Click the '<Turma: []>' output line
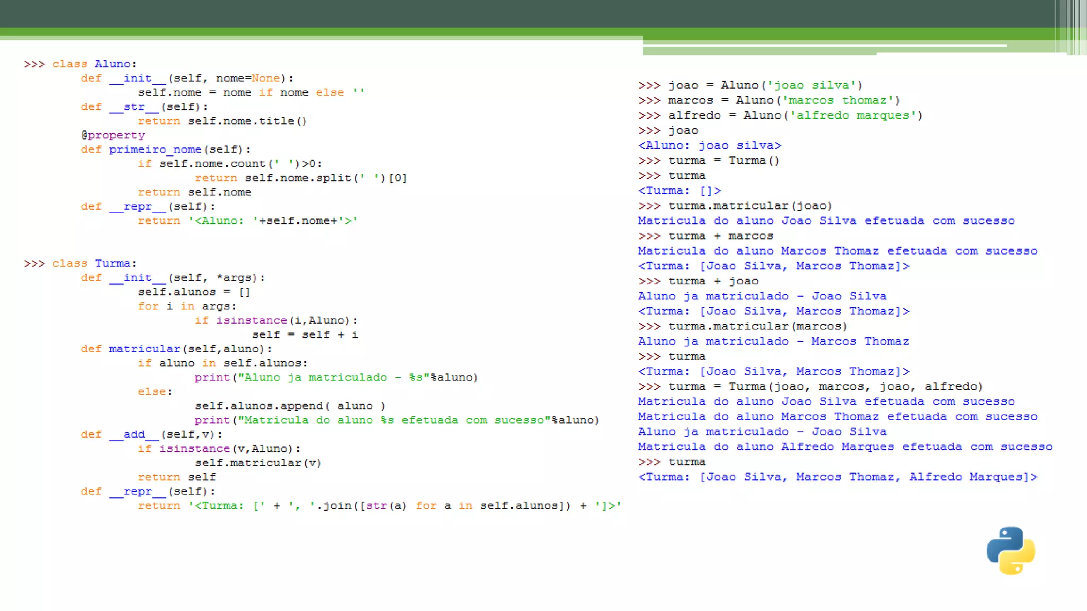Viewport: 1087px width, 611px height. coord(679,191)
